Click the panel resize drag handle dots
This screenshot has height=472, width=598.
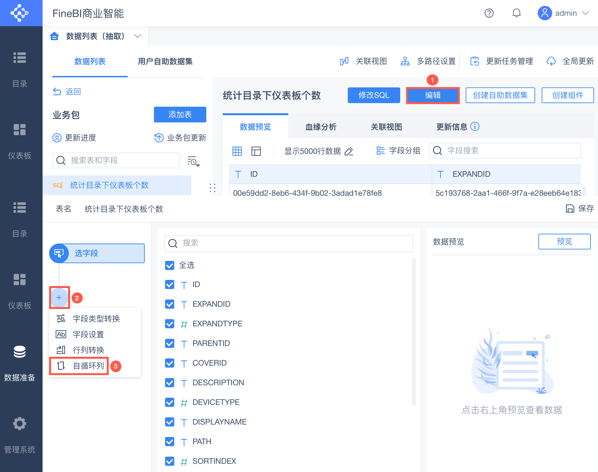tap(212, 188)
